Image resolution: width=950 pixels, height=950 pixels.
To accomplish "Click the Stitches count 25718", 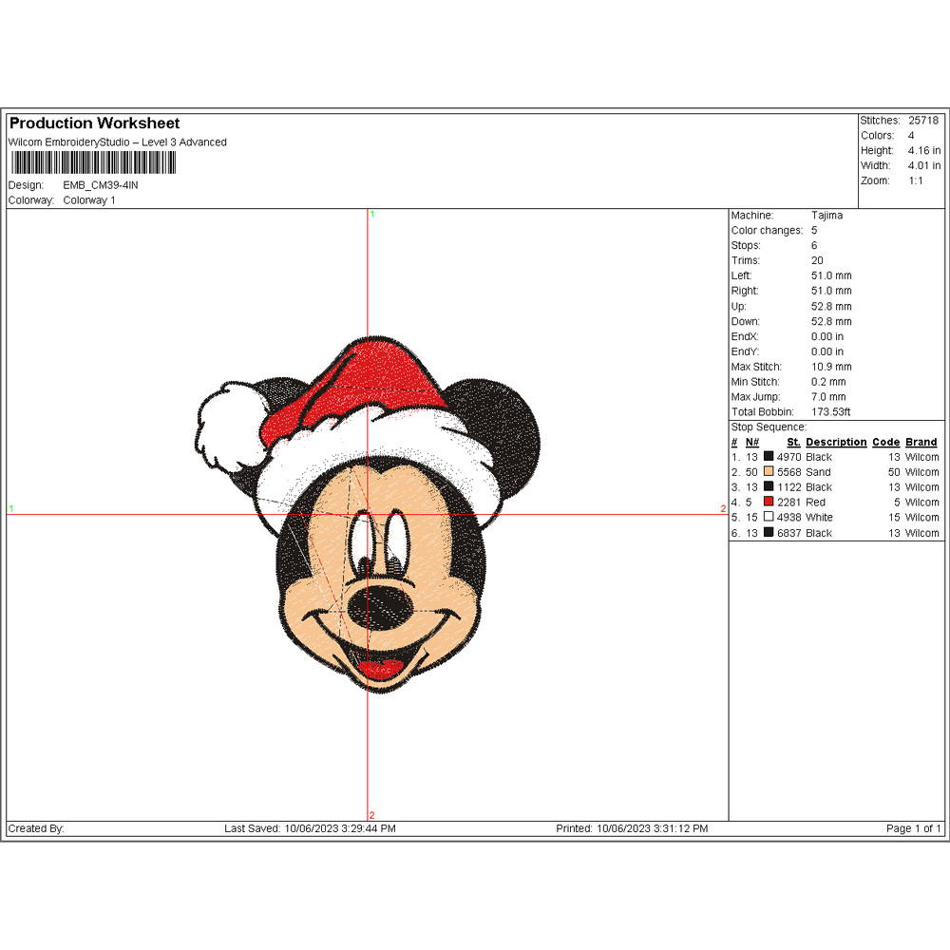I will tap(922, 121).
